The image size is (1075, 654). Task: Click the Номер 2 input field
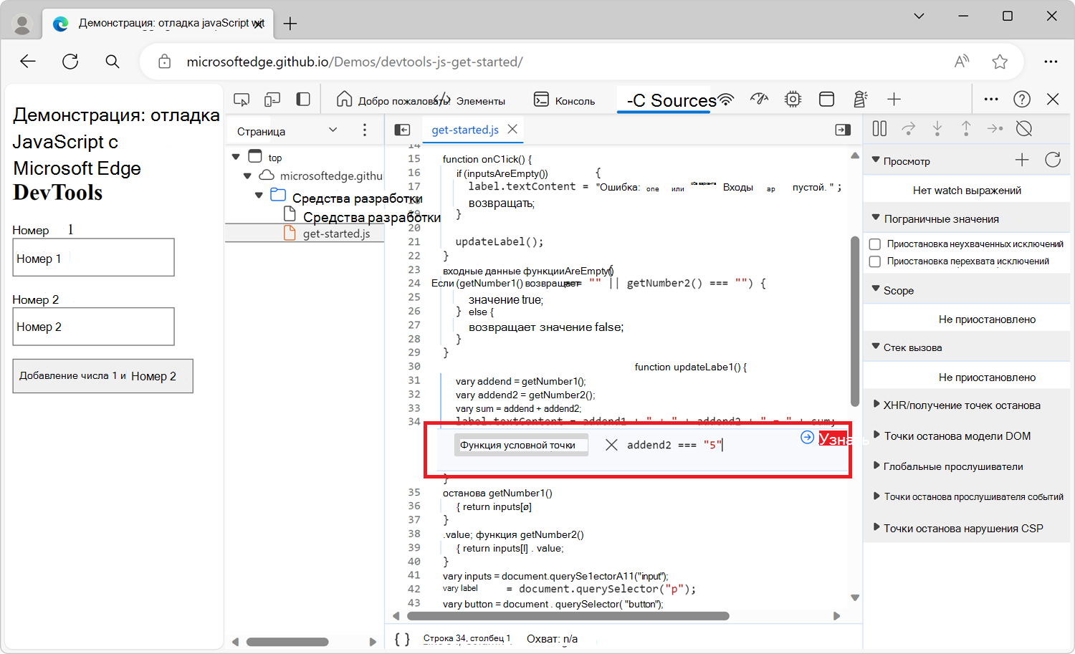(94, 327)
